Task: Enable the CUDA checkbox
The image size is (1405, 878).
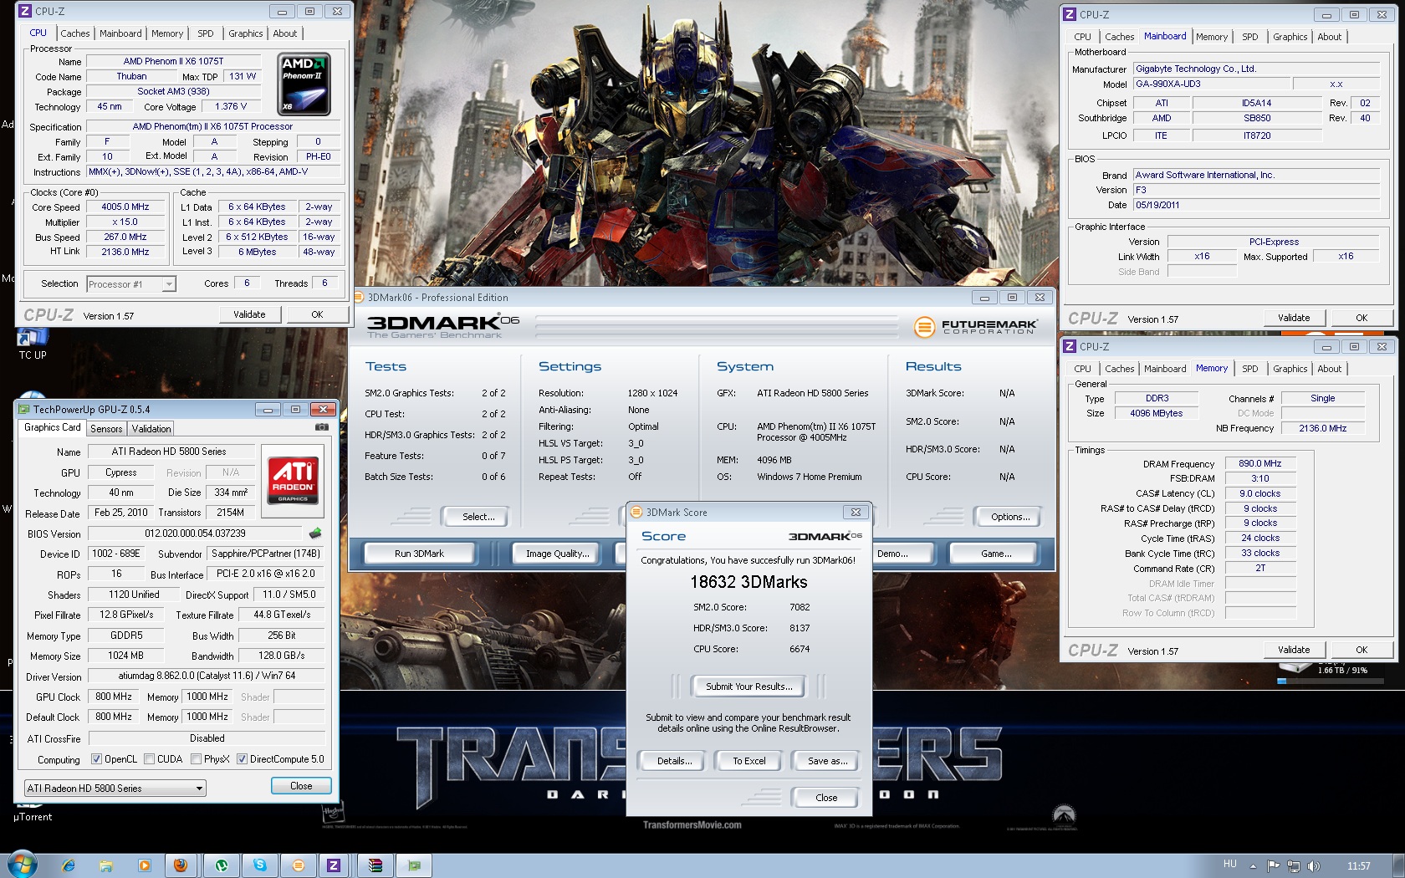Action: (150, 759)
